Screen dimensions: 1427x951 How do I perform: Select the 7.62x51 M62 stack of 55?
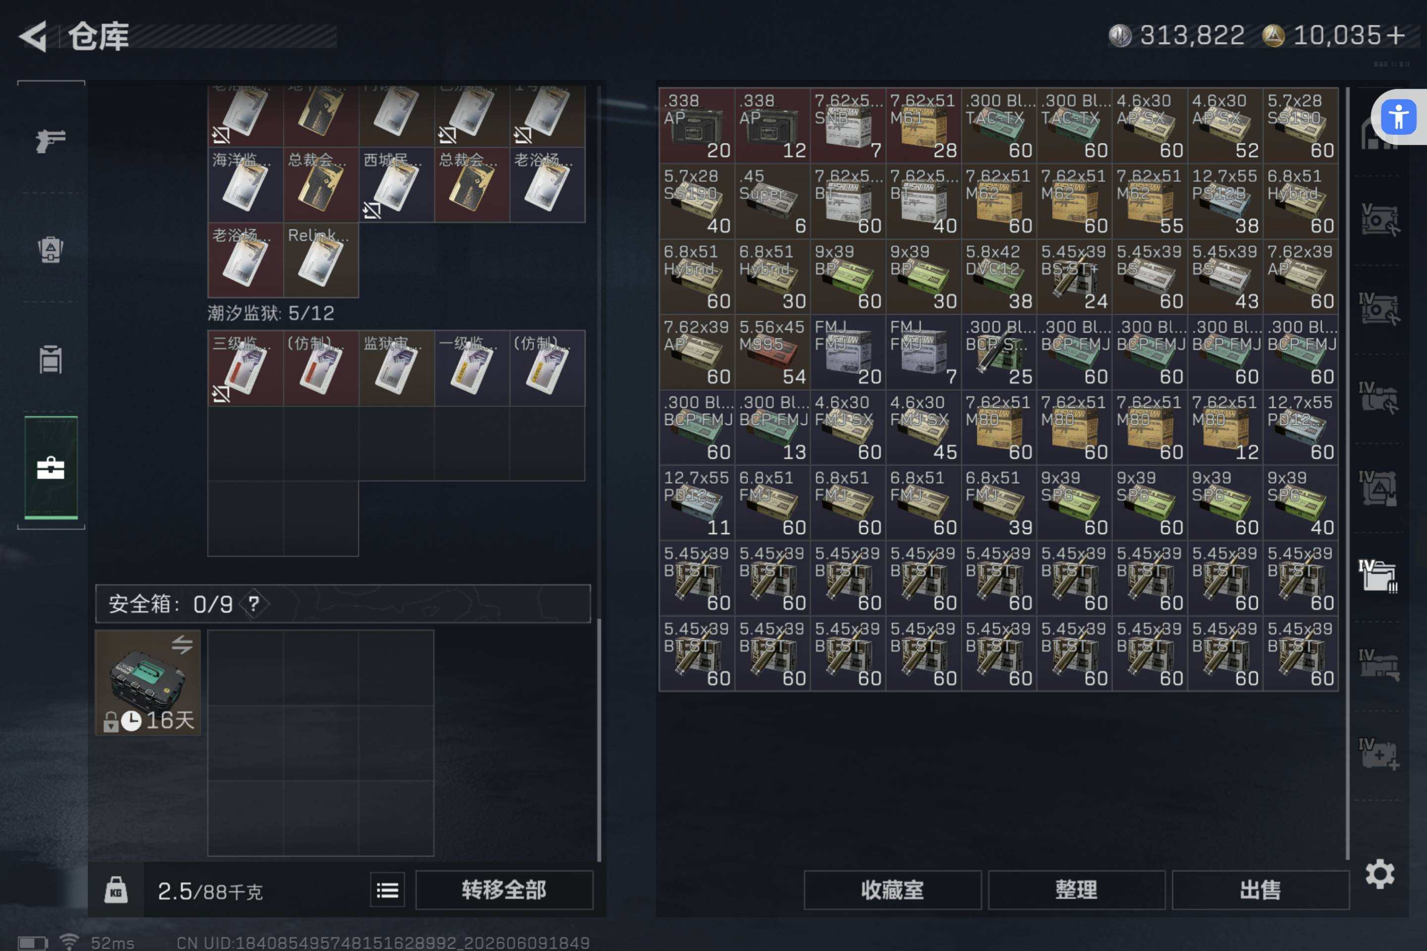click(1150, 201)
